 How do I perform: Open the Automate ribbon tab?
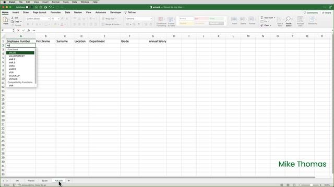coord(101,12)
